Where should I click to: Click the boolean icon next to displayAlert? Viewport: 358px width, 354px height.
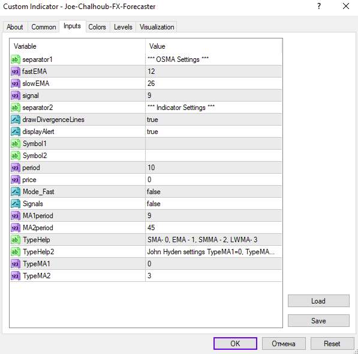point(16,132)
